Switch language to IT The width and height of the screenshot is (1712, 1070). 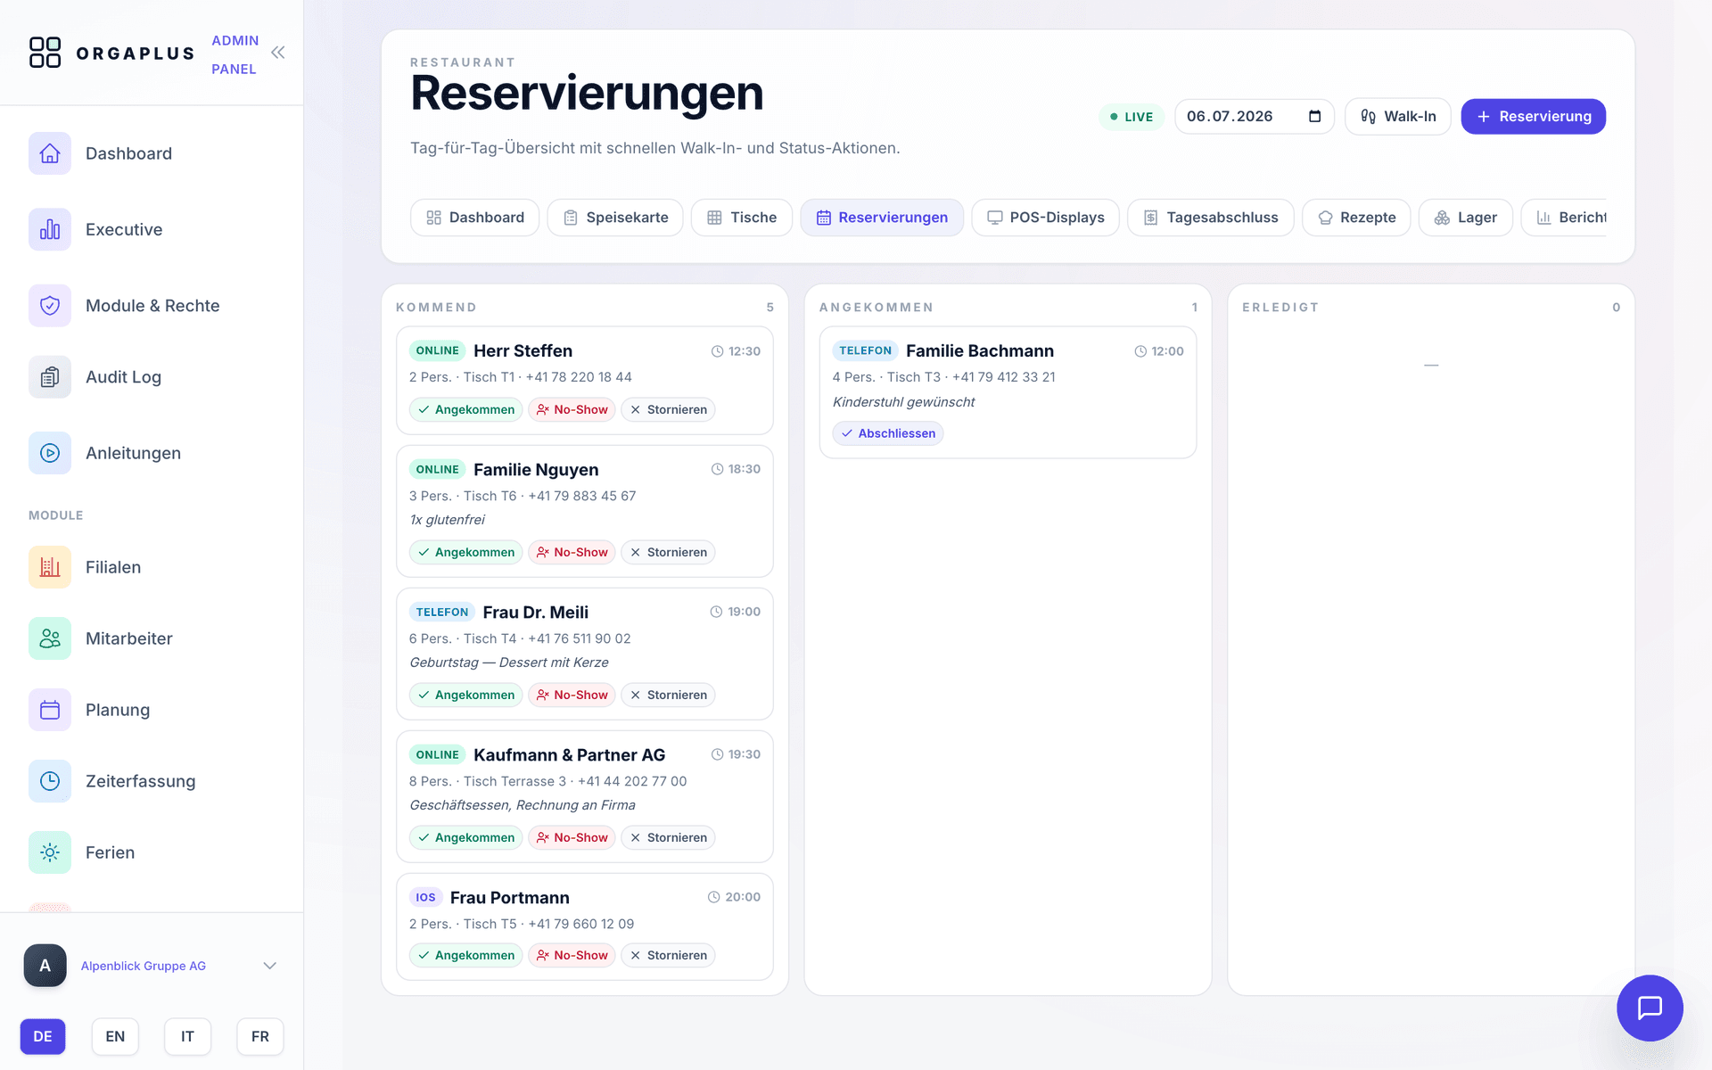tap(187, 1036)
